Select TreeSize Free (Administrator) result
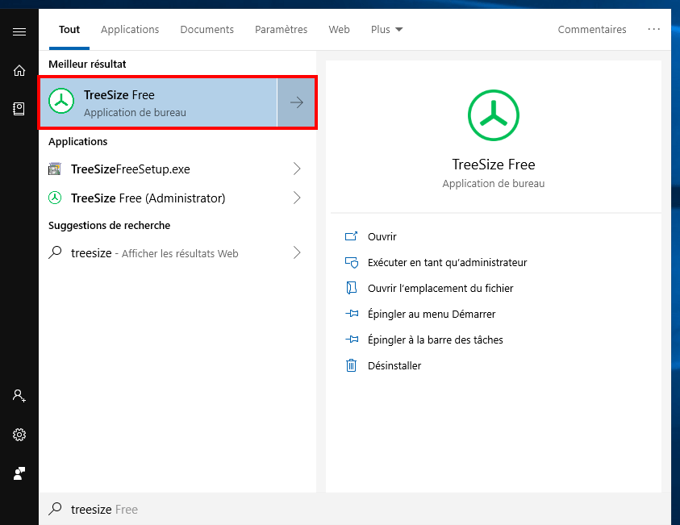 click(177, 198)
